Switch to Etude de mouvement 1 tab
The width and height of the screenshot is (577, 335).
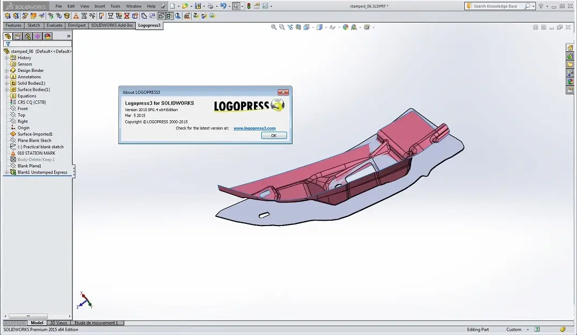coord(97,323)
